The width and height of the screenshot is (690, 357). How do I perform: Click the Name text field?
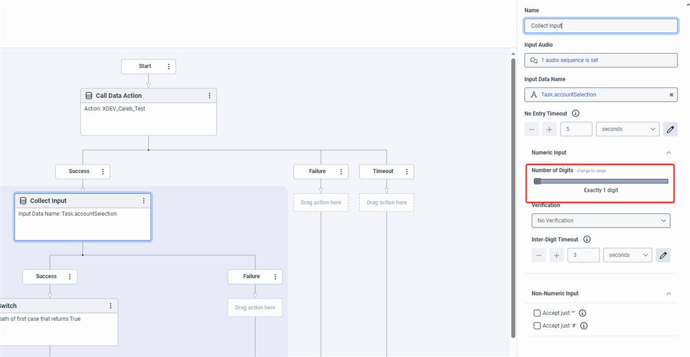point(600,26)
